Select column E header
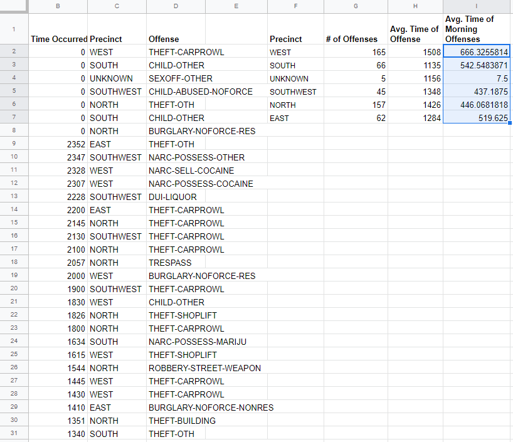 tap(236, 6)
